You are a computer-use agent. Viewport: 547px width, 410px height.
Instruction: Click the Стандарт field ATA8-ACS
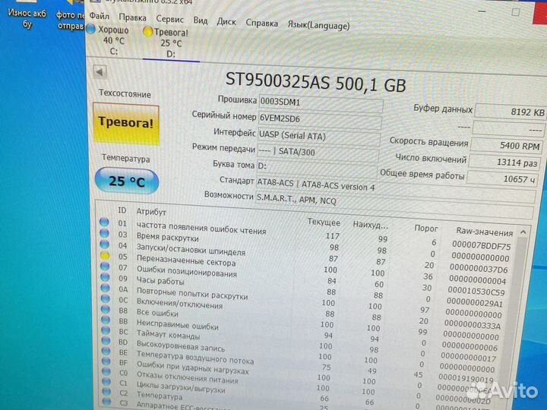(396, 188)
